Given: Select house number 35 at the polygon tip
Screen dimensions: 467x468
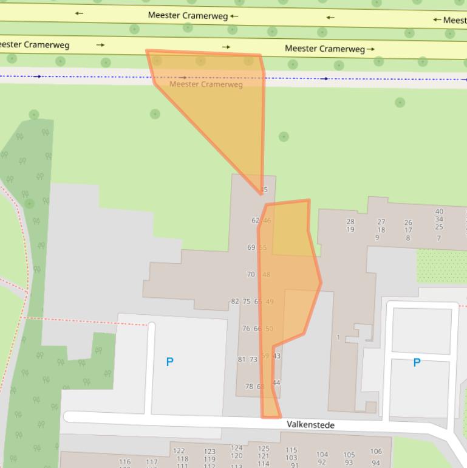Looking at the screenshot, I should tap(264, 190).
